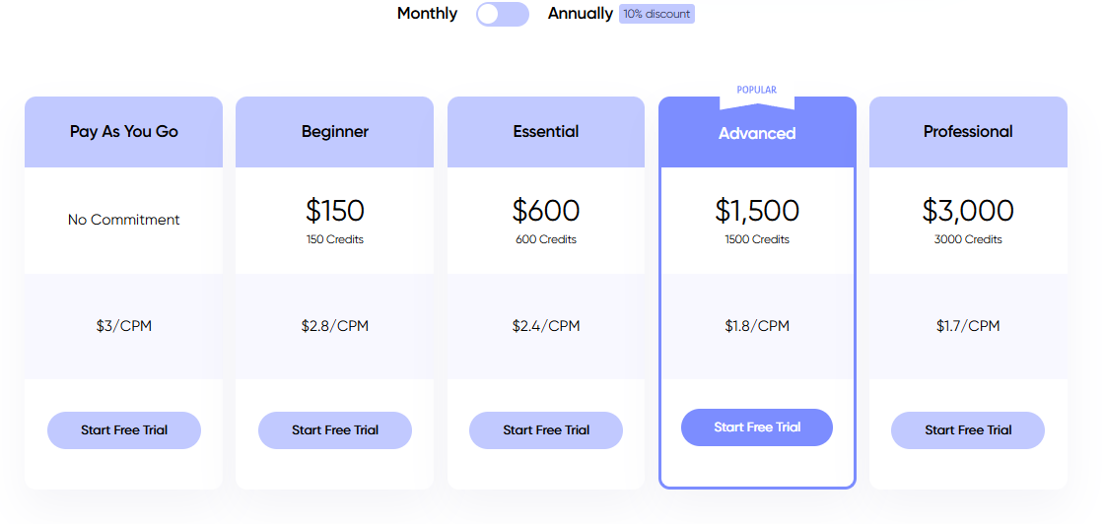The image size is (1104, 524).
Task: Start Free Trial for Advanced plan
Action: click(x=757, y=427)
